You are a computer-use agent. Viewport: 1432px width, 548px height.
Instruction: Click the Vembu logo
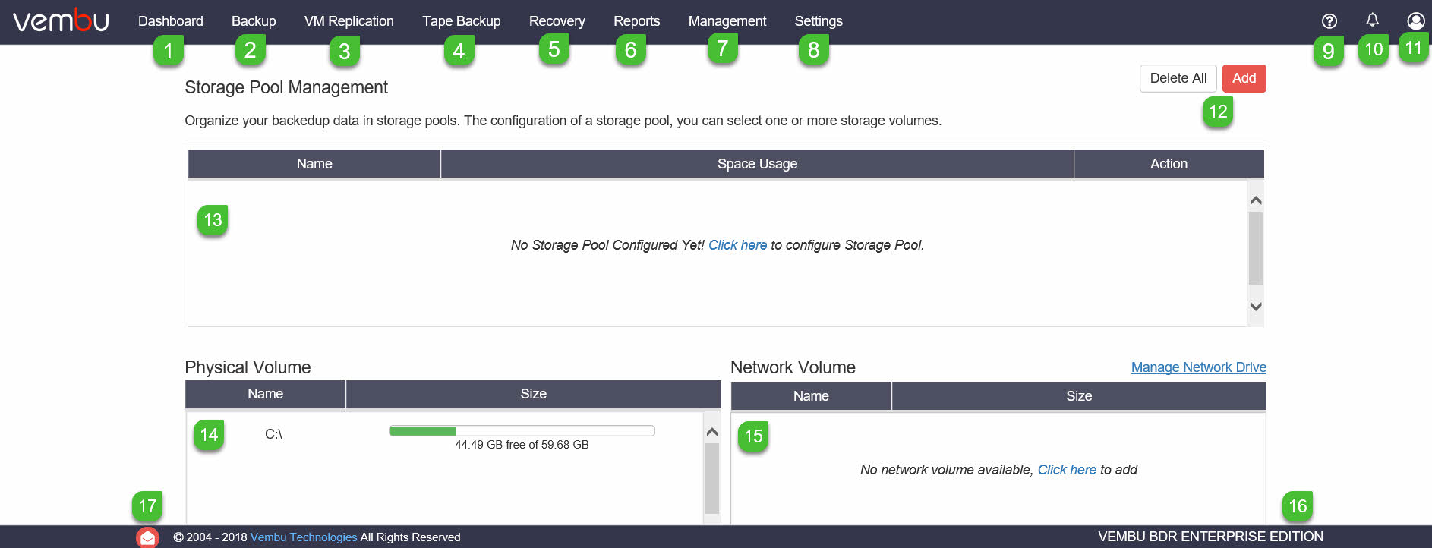61,20
